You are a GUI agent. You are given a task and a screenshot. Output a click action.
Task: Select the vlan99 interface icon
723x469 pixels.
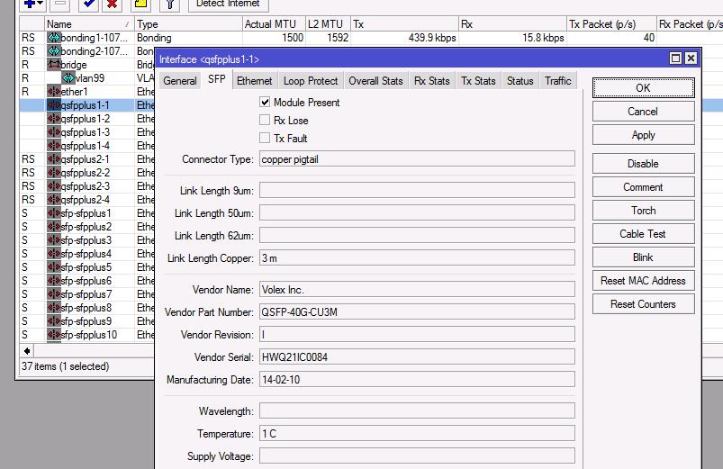click(68, 78)
